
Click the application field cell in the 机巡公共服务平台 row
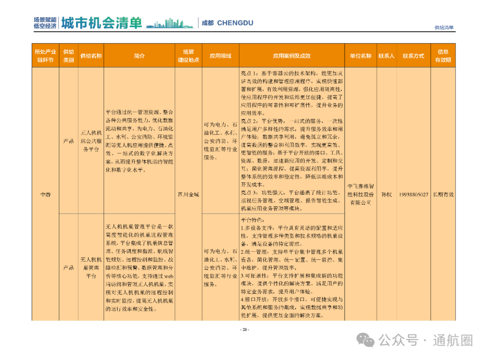[221, 141]
